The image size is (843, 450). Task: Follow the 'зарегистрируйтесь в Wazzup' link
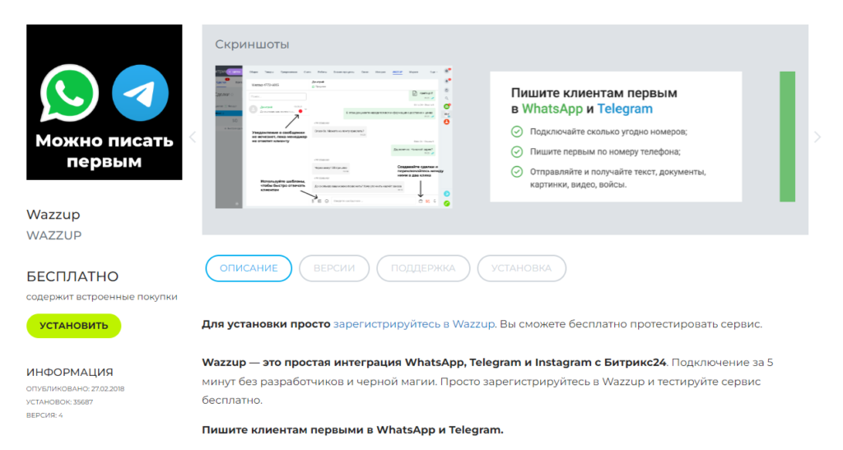pyautogui.click(x=413, y=324)
